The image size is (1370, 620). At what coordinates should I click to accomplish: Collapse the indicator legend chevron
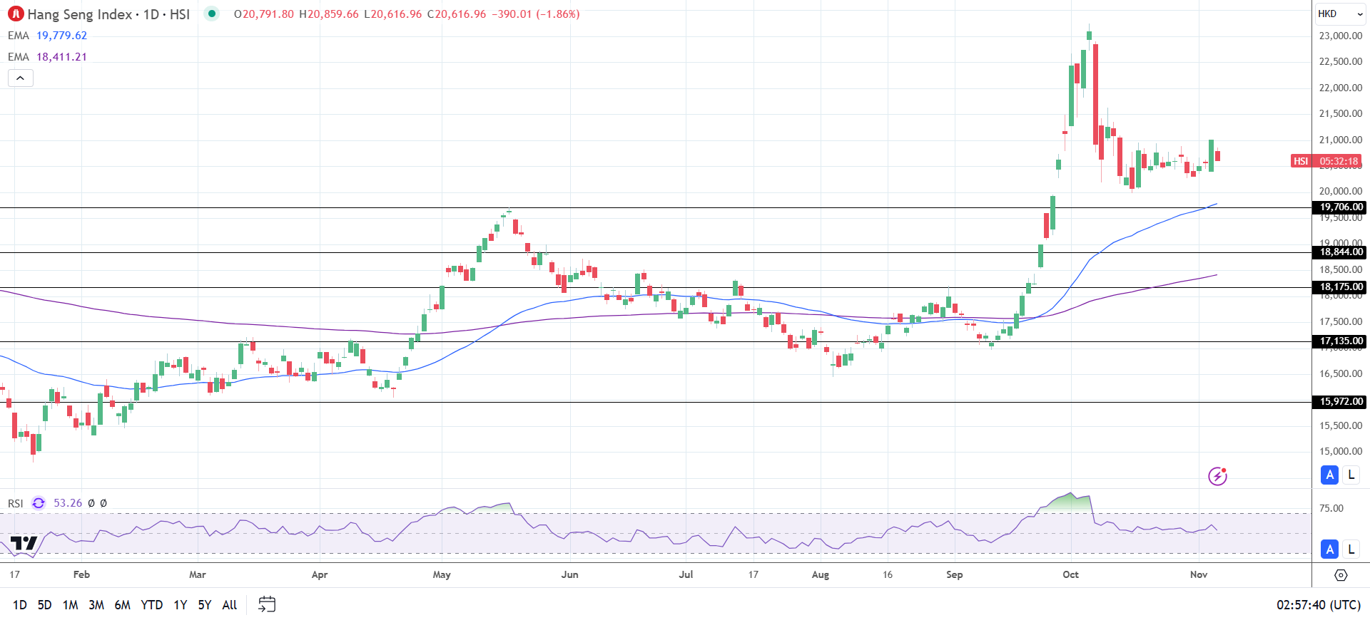pos(21,78)
